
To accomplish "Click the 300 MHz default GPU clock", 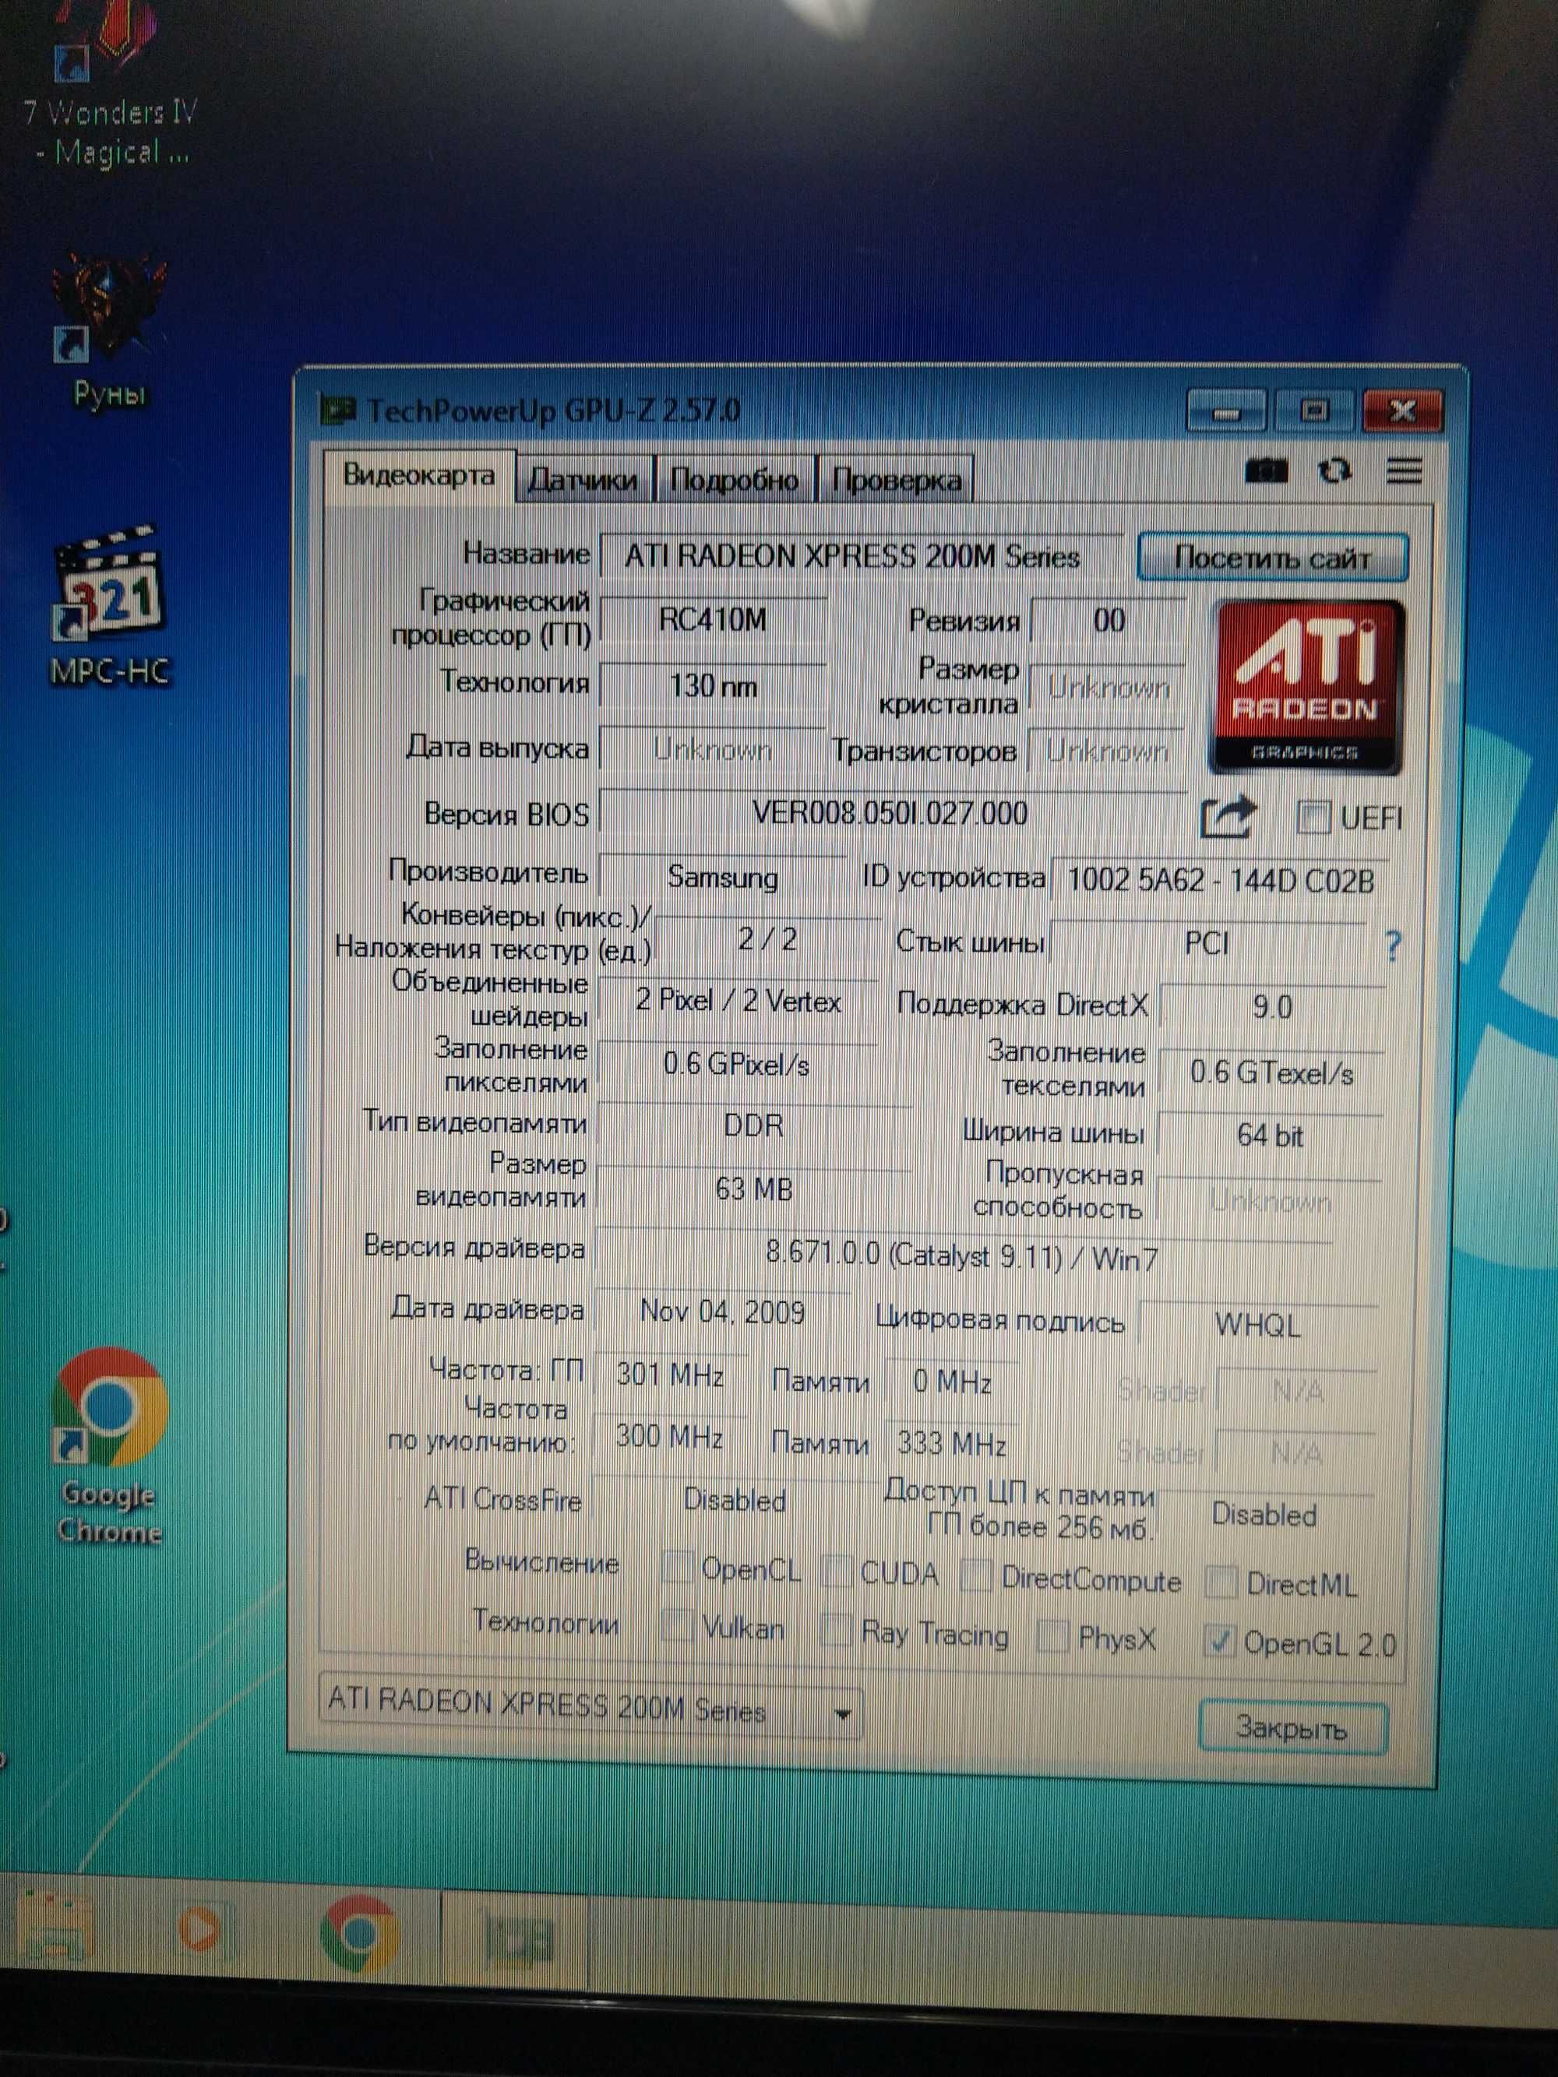I will pyautogui.click(x=670, y=1437).
